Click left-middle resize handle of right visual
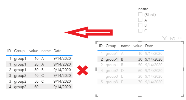 [96, 69]
